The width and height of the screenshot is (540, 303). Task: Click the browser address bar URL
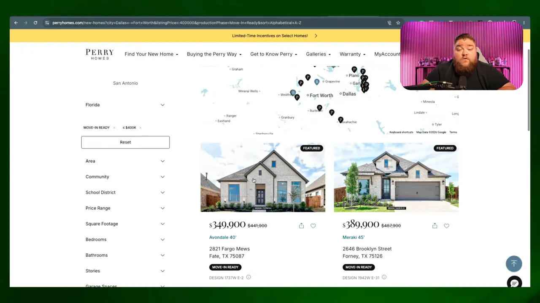(x=177, y=23)
